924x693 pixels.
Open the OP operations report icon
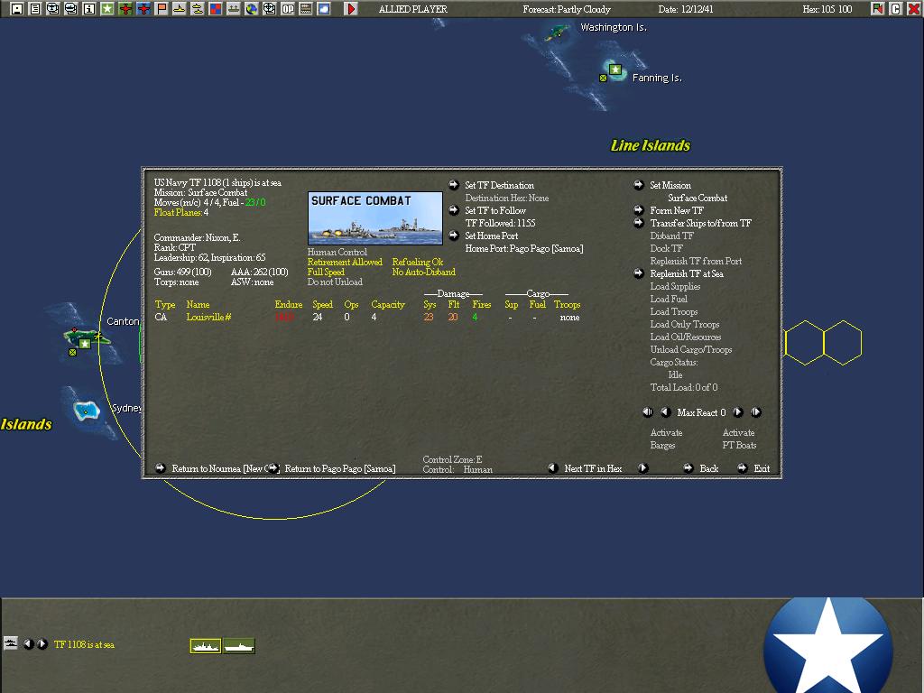click(x=288, y=9)
